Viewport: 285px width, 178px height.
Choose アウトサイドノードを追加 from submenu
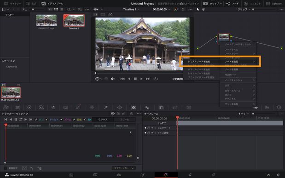[x=201, y=77]
